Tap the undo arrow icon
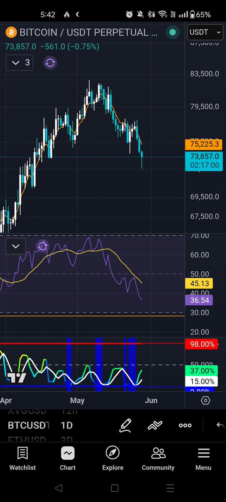The height and width of the screenshot is (502, 226). 220,425
